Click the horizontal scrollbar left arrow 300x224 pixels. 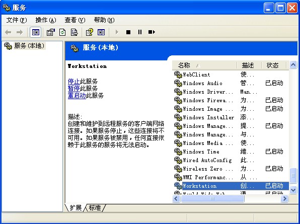[x=176, y=198]
